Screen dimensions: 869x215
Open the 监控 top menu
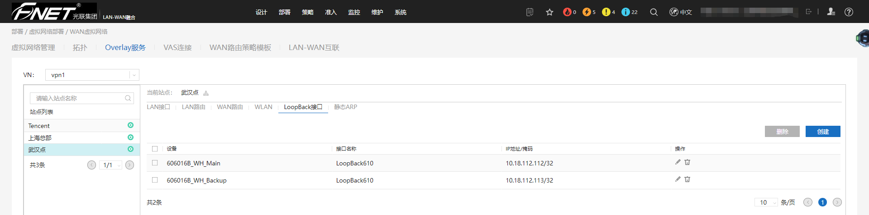(x=354, y=12)
